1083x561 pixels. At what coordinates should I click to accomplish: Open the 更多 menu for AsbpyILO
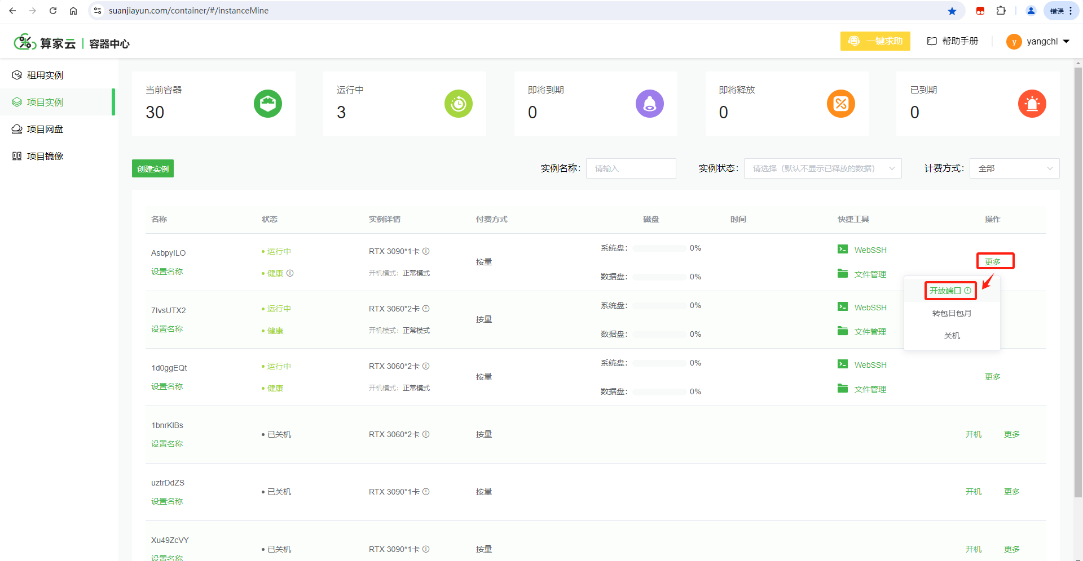click(993, 262)
